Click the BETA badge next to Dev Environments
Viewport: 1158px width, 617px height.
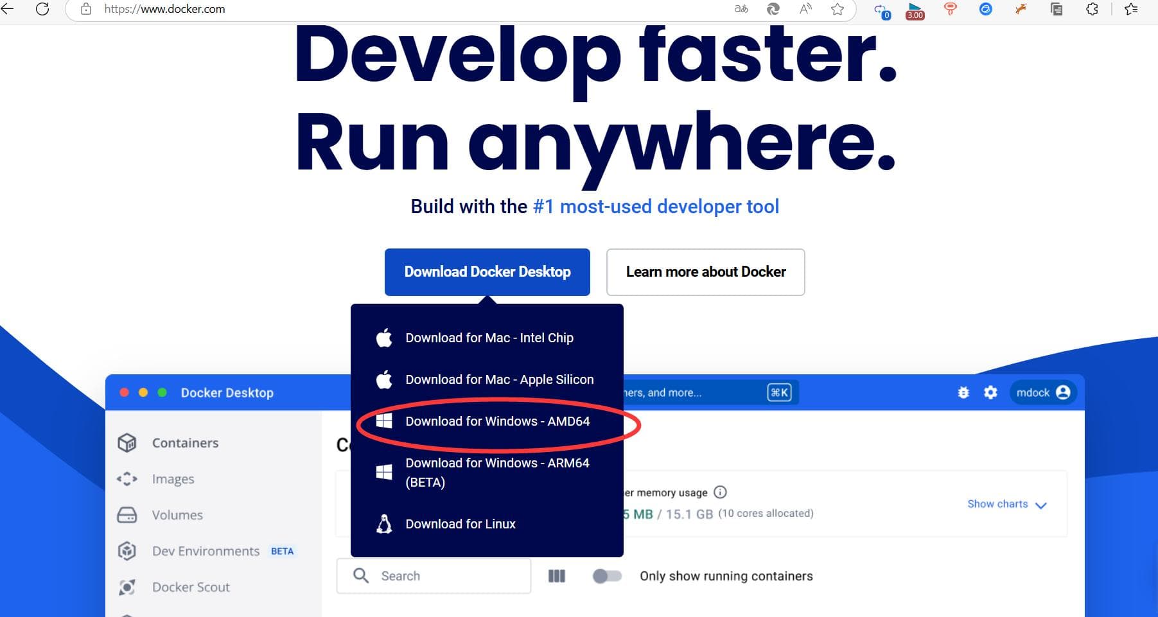coord(282,551)
